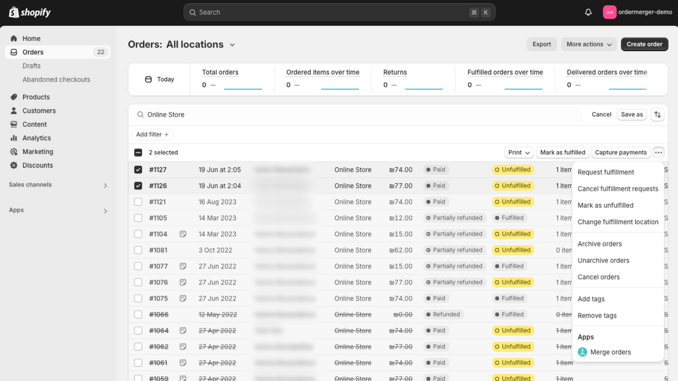Click the sort orders arrows icon
Screen dimensions: 678x381
coord(657,114)
